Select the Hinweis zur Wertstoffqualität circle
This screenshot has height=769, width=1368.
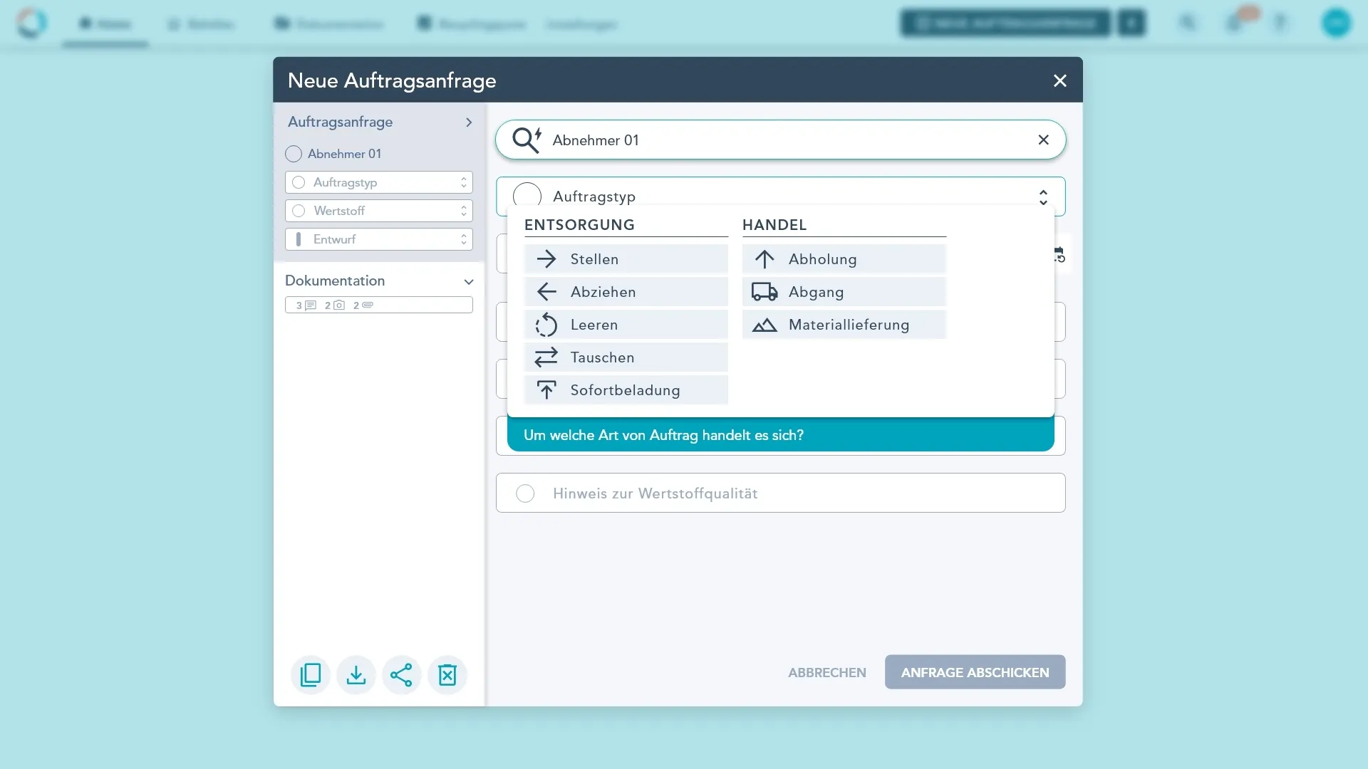[x=525, y=493]
